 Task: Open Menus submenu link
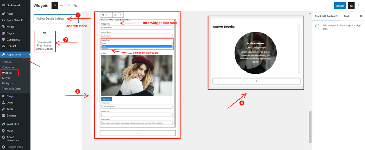pos(6,78)
